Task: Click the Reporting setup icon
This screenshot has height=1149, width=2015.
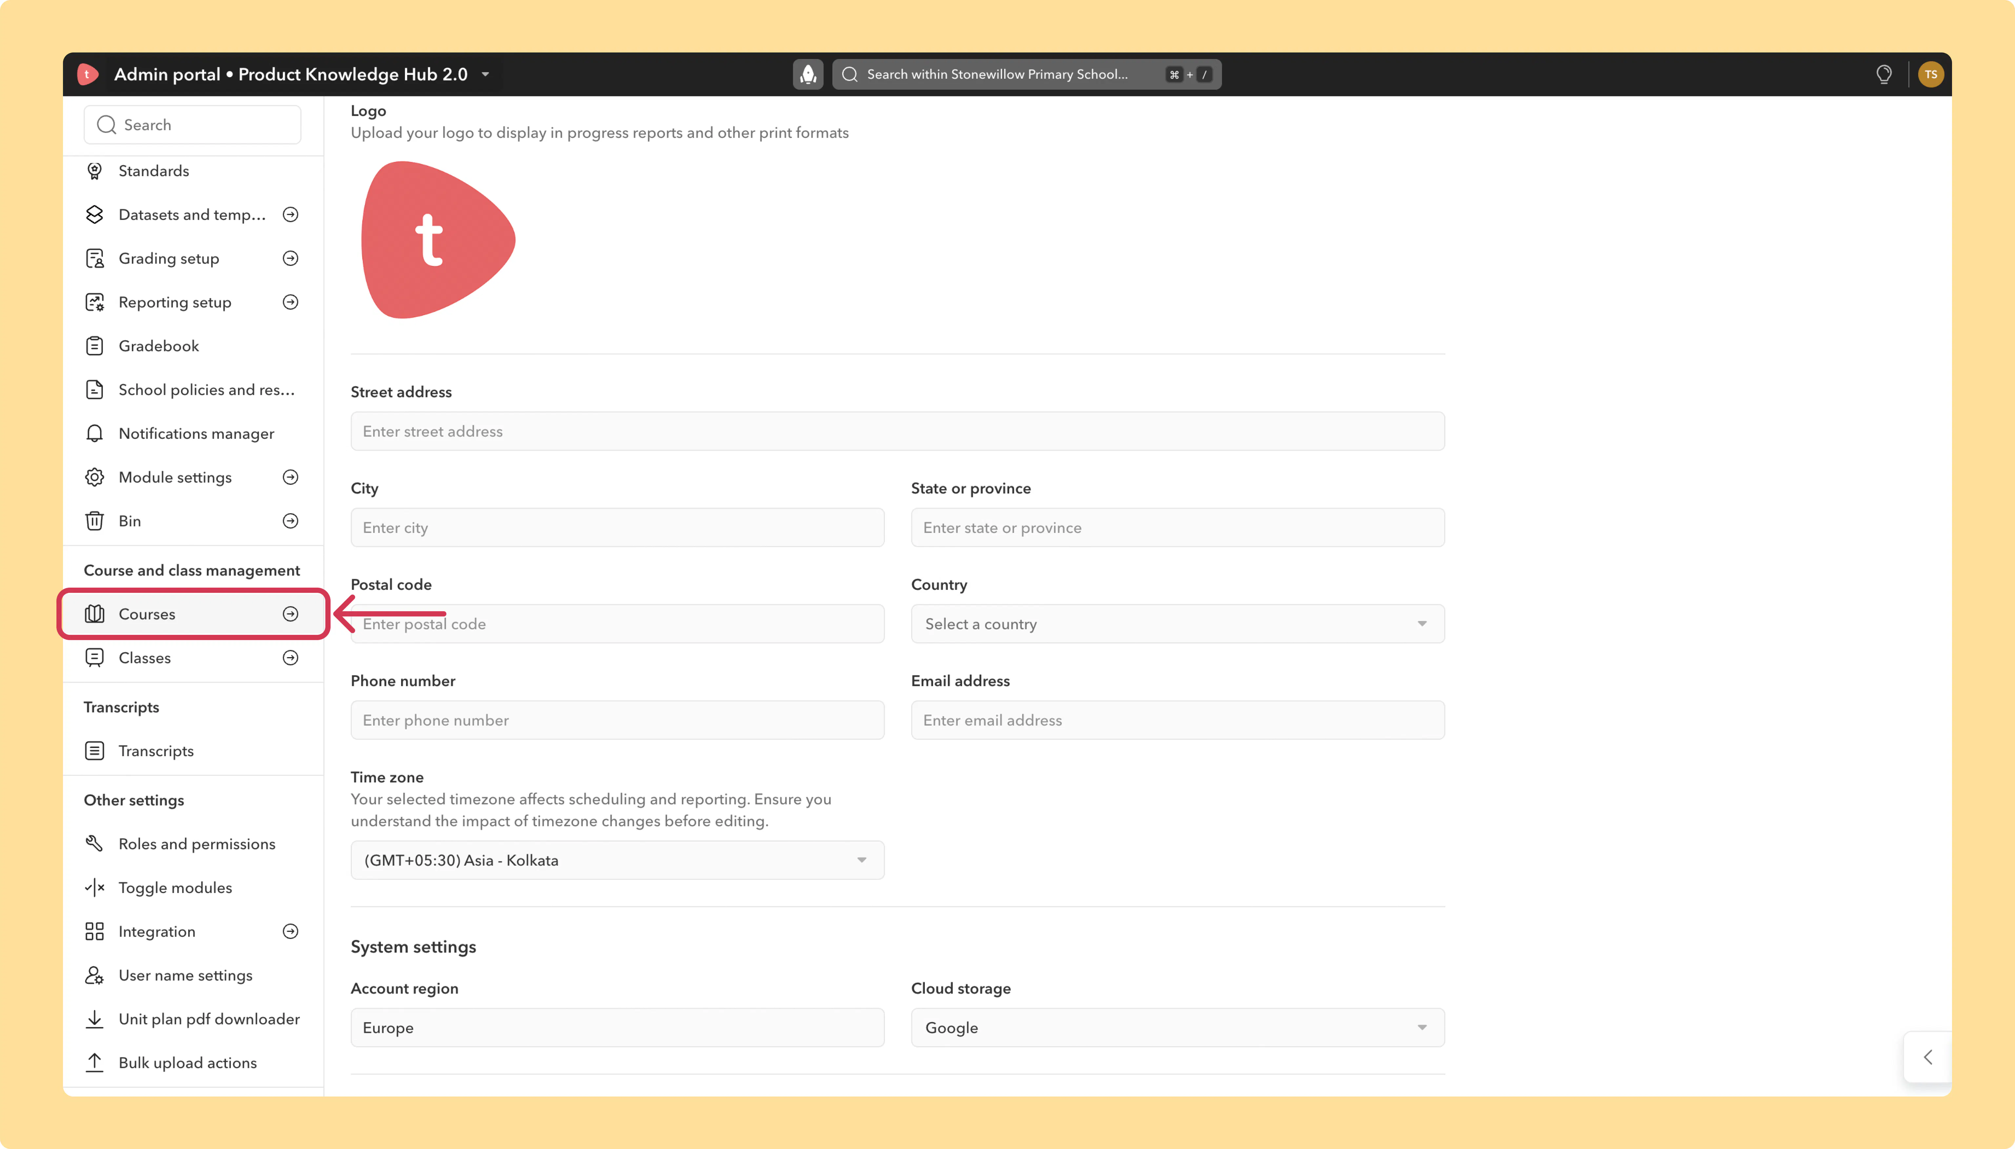Action: [x=95, y=302]
